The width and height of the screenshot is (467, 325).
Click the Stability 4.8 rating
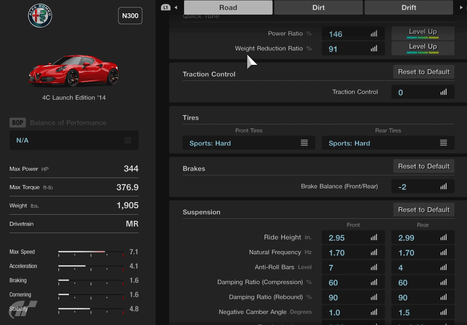coord(134,309)
